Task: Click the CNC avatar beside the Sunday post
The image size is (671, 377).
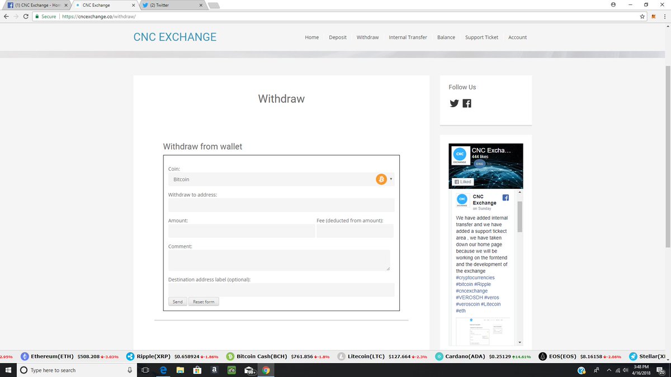Action: tap(462, 200)
